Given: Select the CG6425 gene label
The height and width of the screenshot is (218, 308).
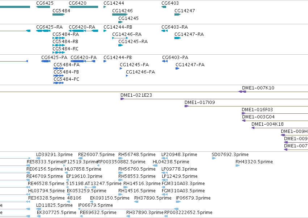Looking at the screenshot, I should 45,3.
